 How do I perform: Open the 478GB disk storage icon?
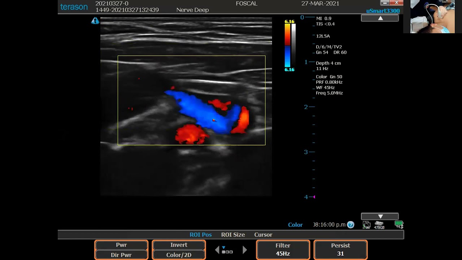[x=379, y=225]
